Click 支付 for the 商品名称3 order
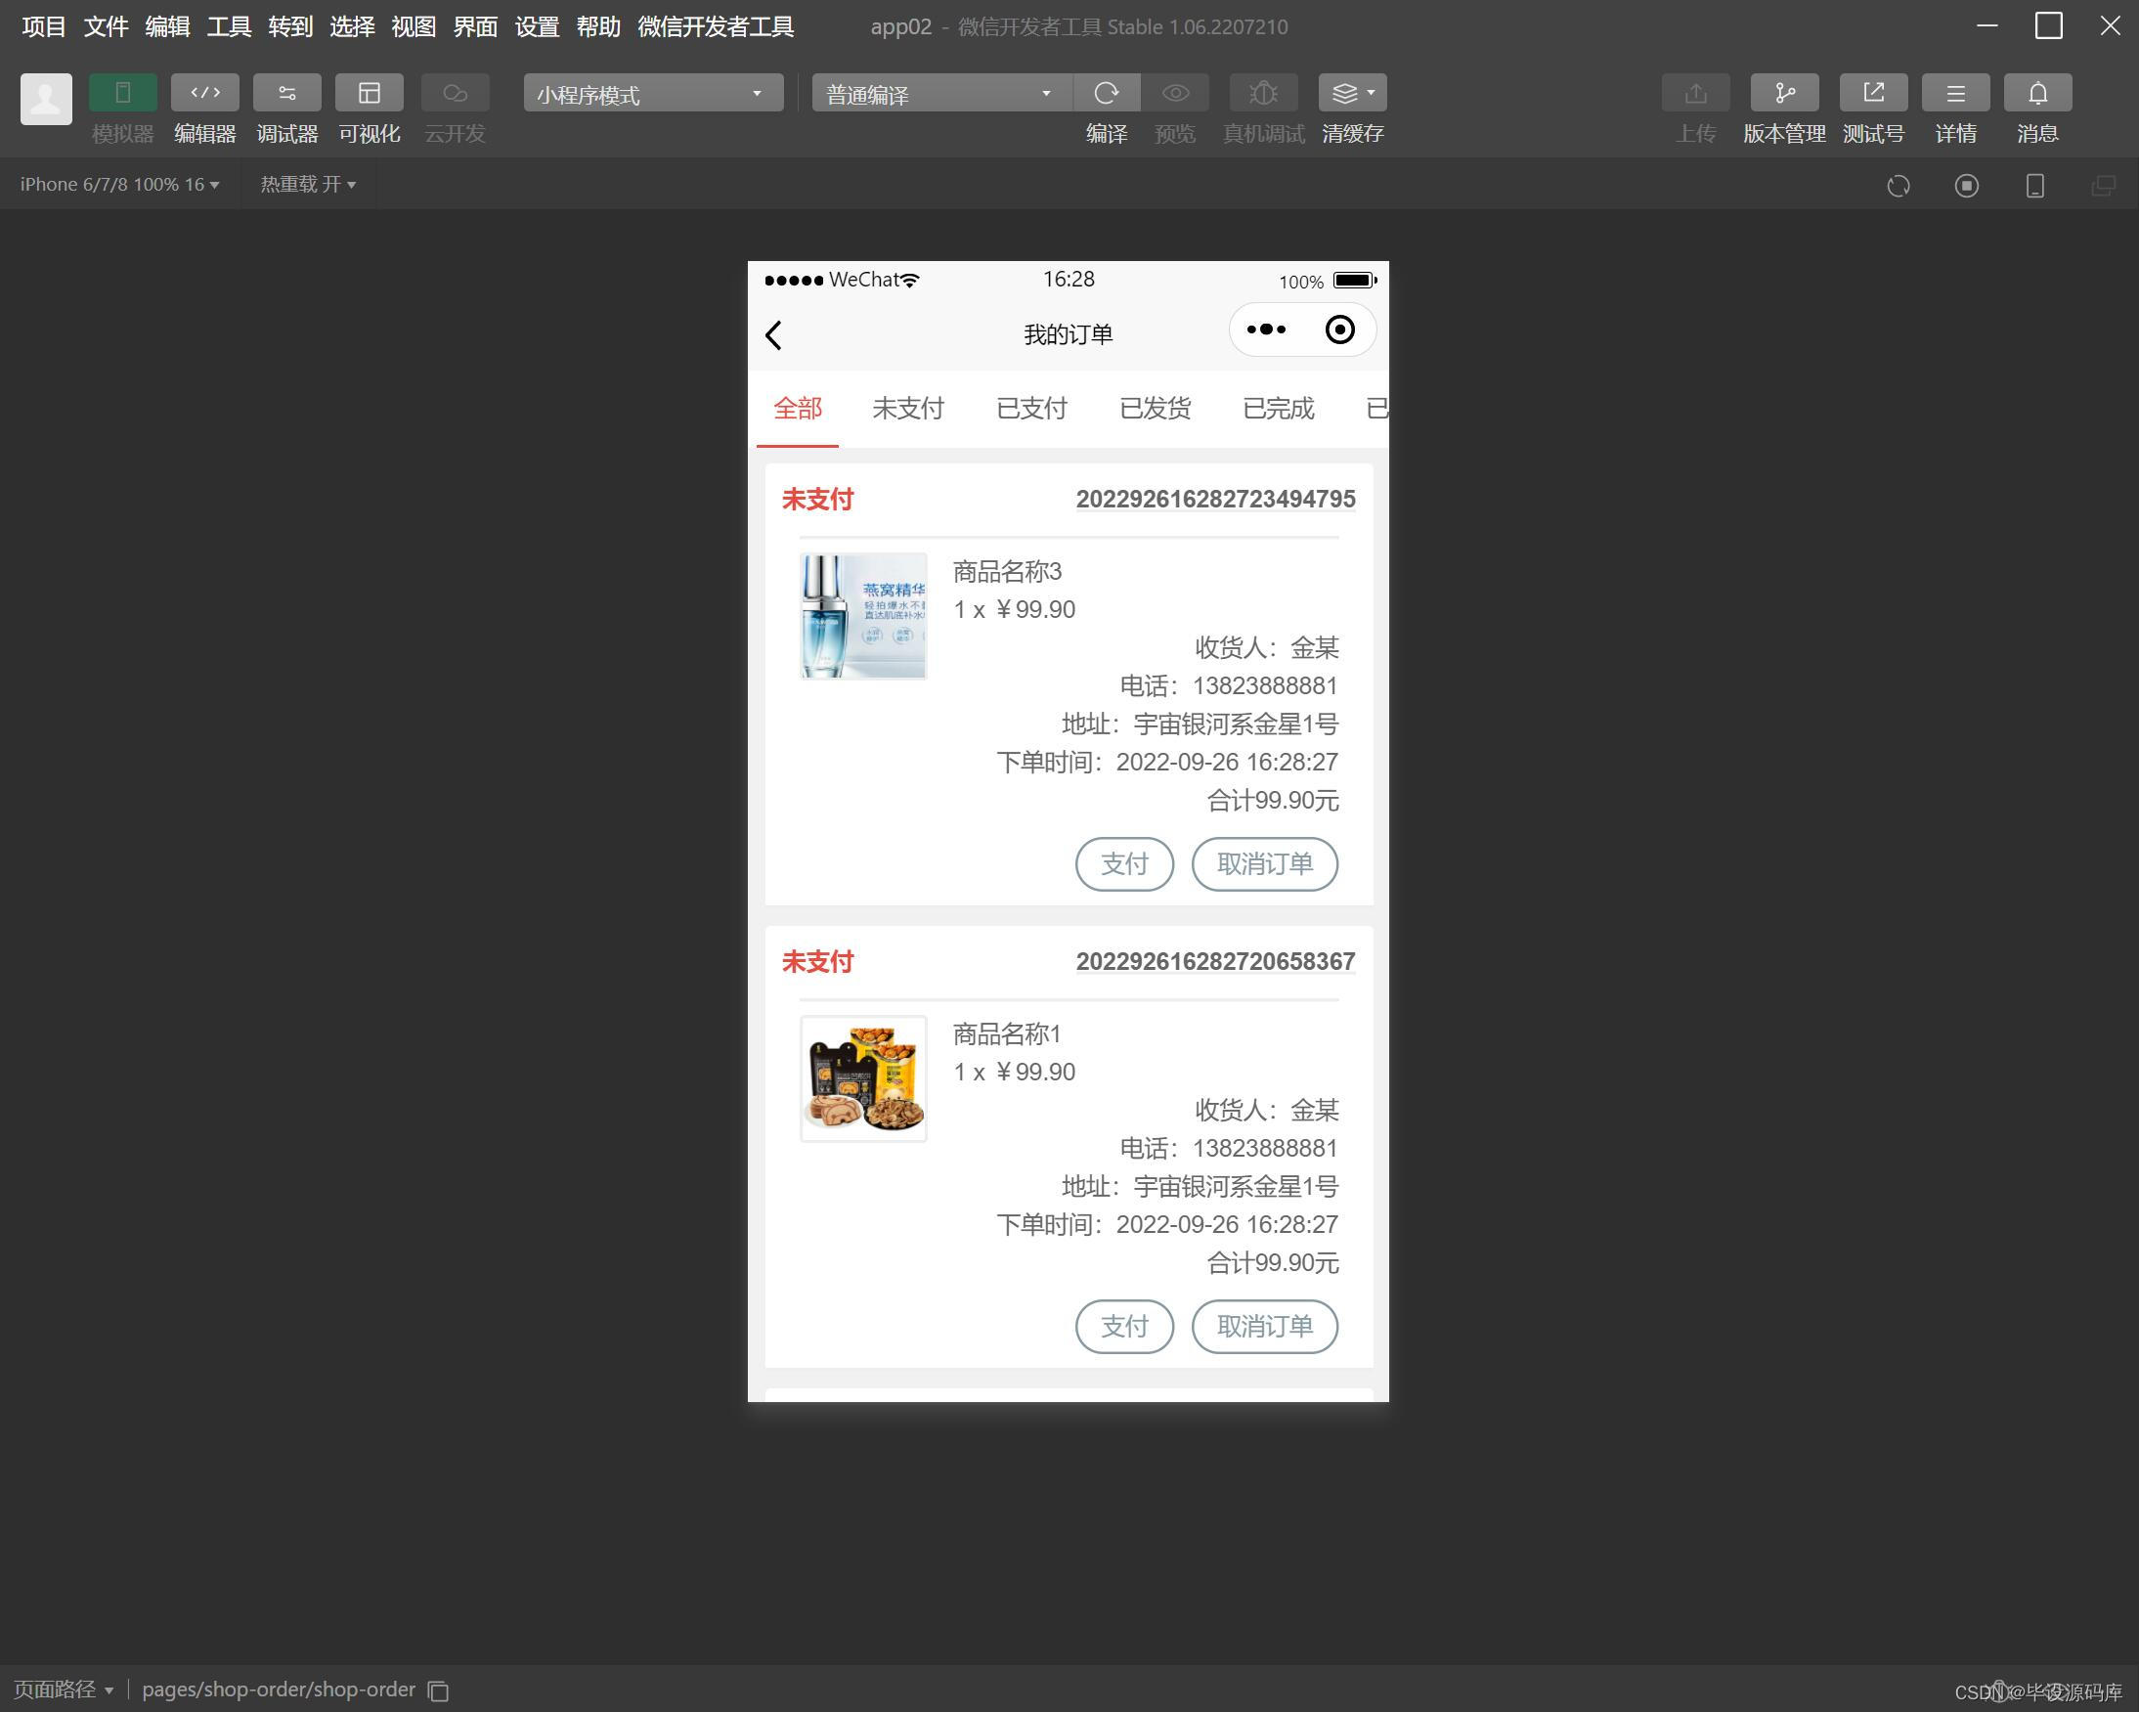2139x1712 pixels. tap(1124, 863)
